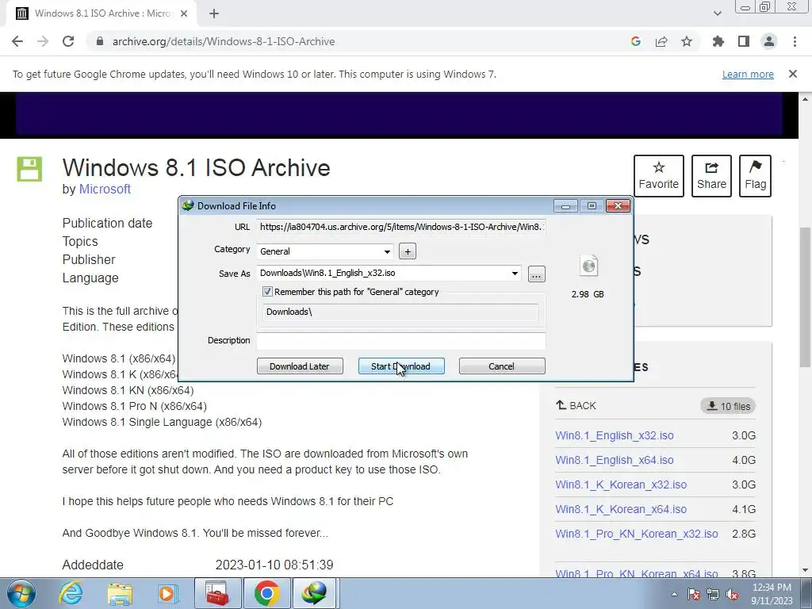Open the Microsoft author link
The width and height of the screenshot is (812, 609).
click(105, 189)
